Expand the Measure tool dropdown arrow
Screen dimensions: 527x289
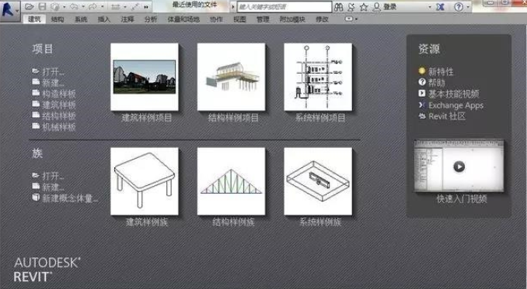[x=125, y=7]
